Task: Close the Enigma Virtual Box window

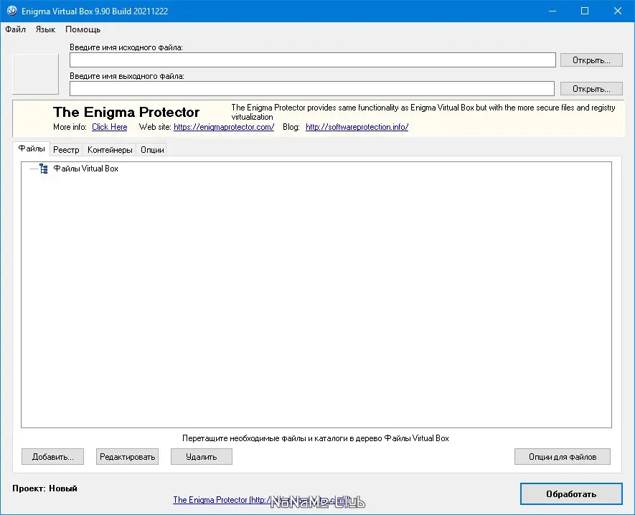Action: 618,11
